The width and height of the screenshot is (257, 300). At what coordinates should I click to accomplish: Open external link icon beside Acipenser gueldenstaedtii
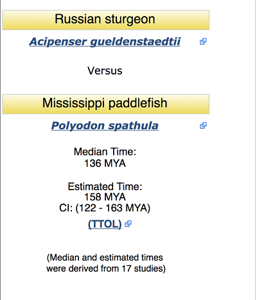coord(203,41)
